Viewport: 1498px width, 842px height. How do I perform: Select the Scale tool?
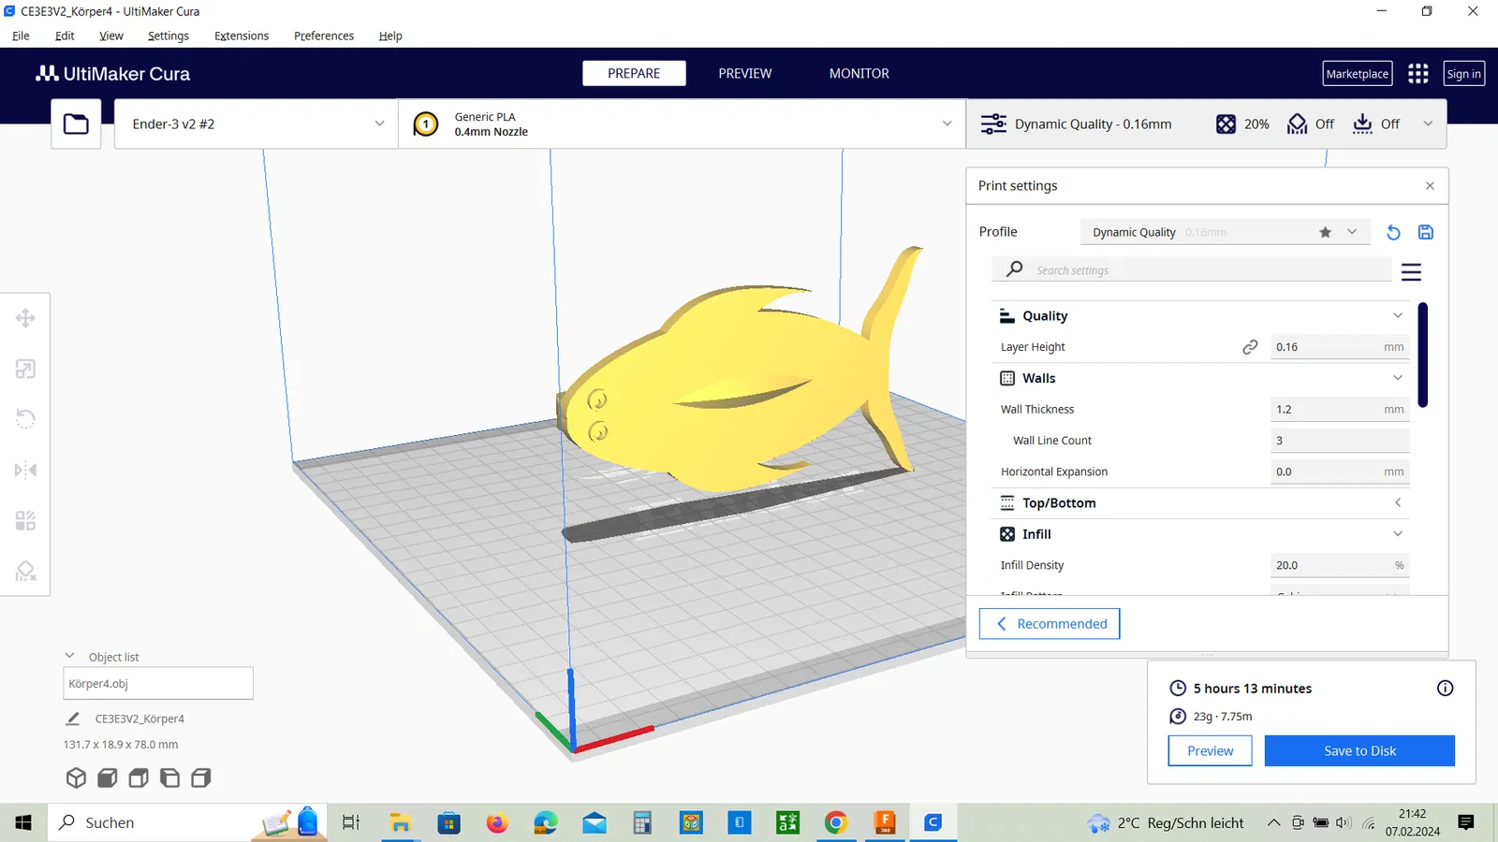[25, 369]
